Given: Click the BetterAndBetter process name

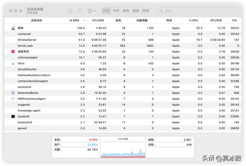Looking at the screenshot, I should coord(28,93).
